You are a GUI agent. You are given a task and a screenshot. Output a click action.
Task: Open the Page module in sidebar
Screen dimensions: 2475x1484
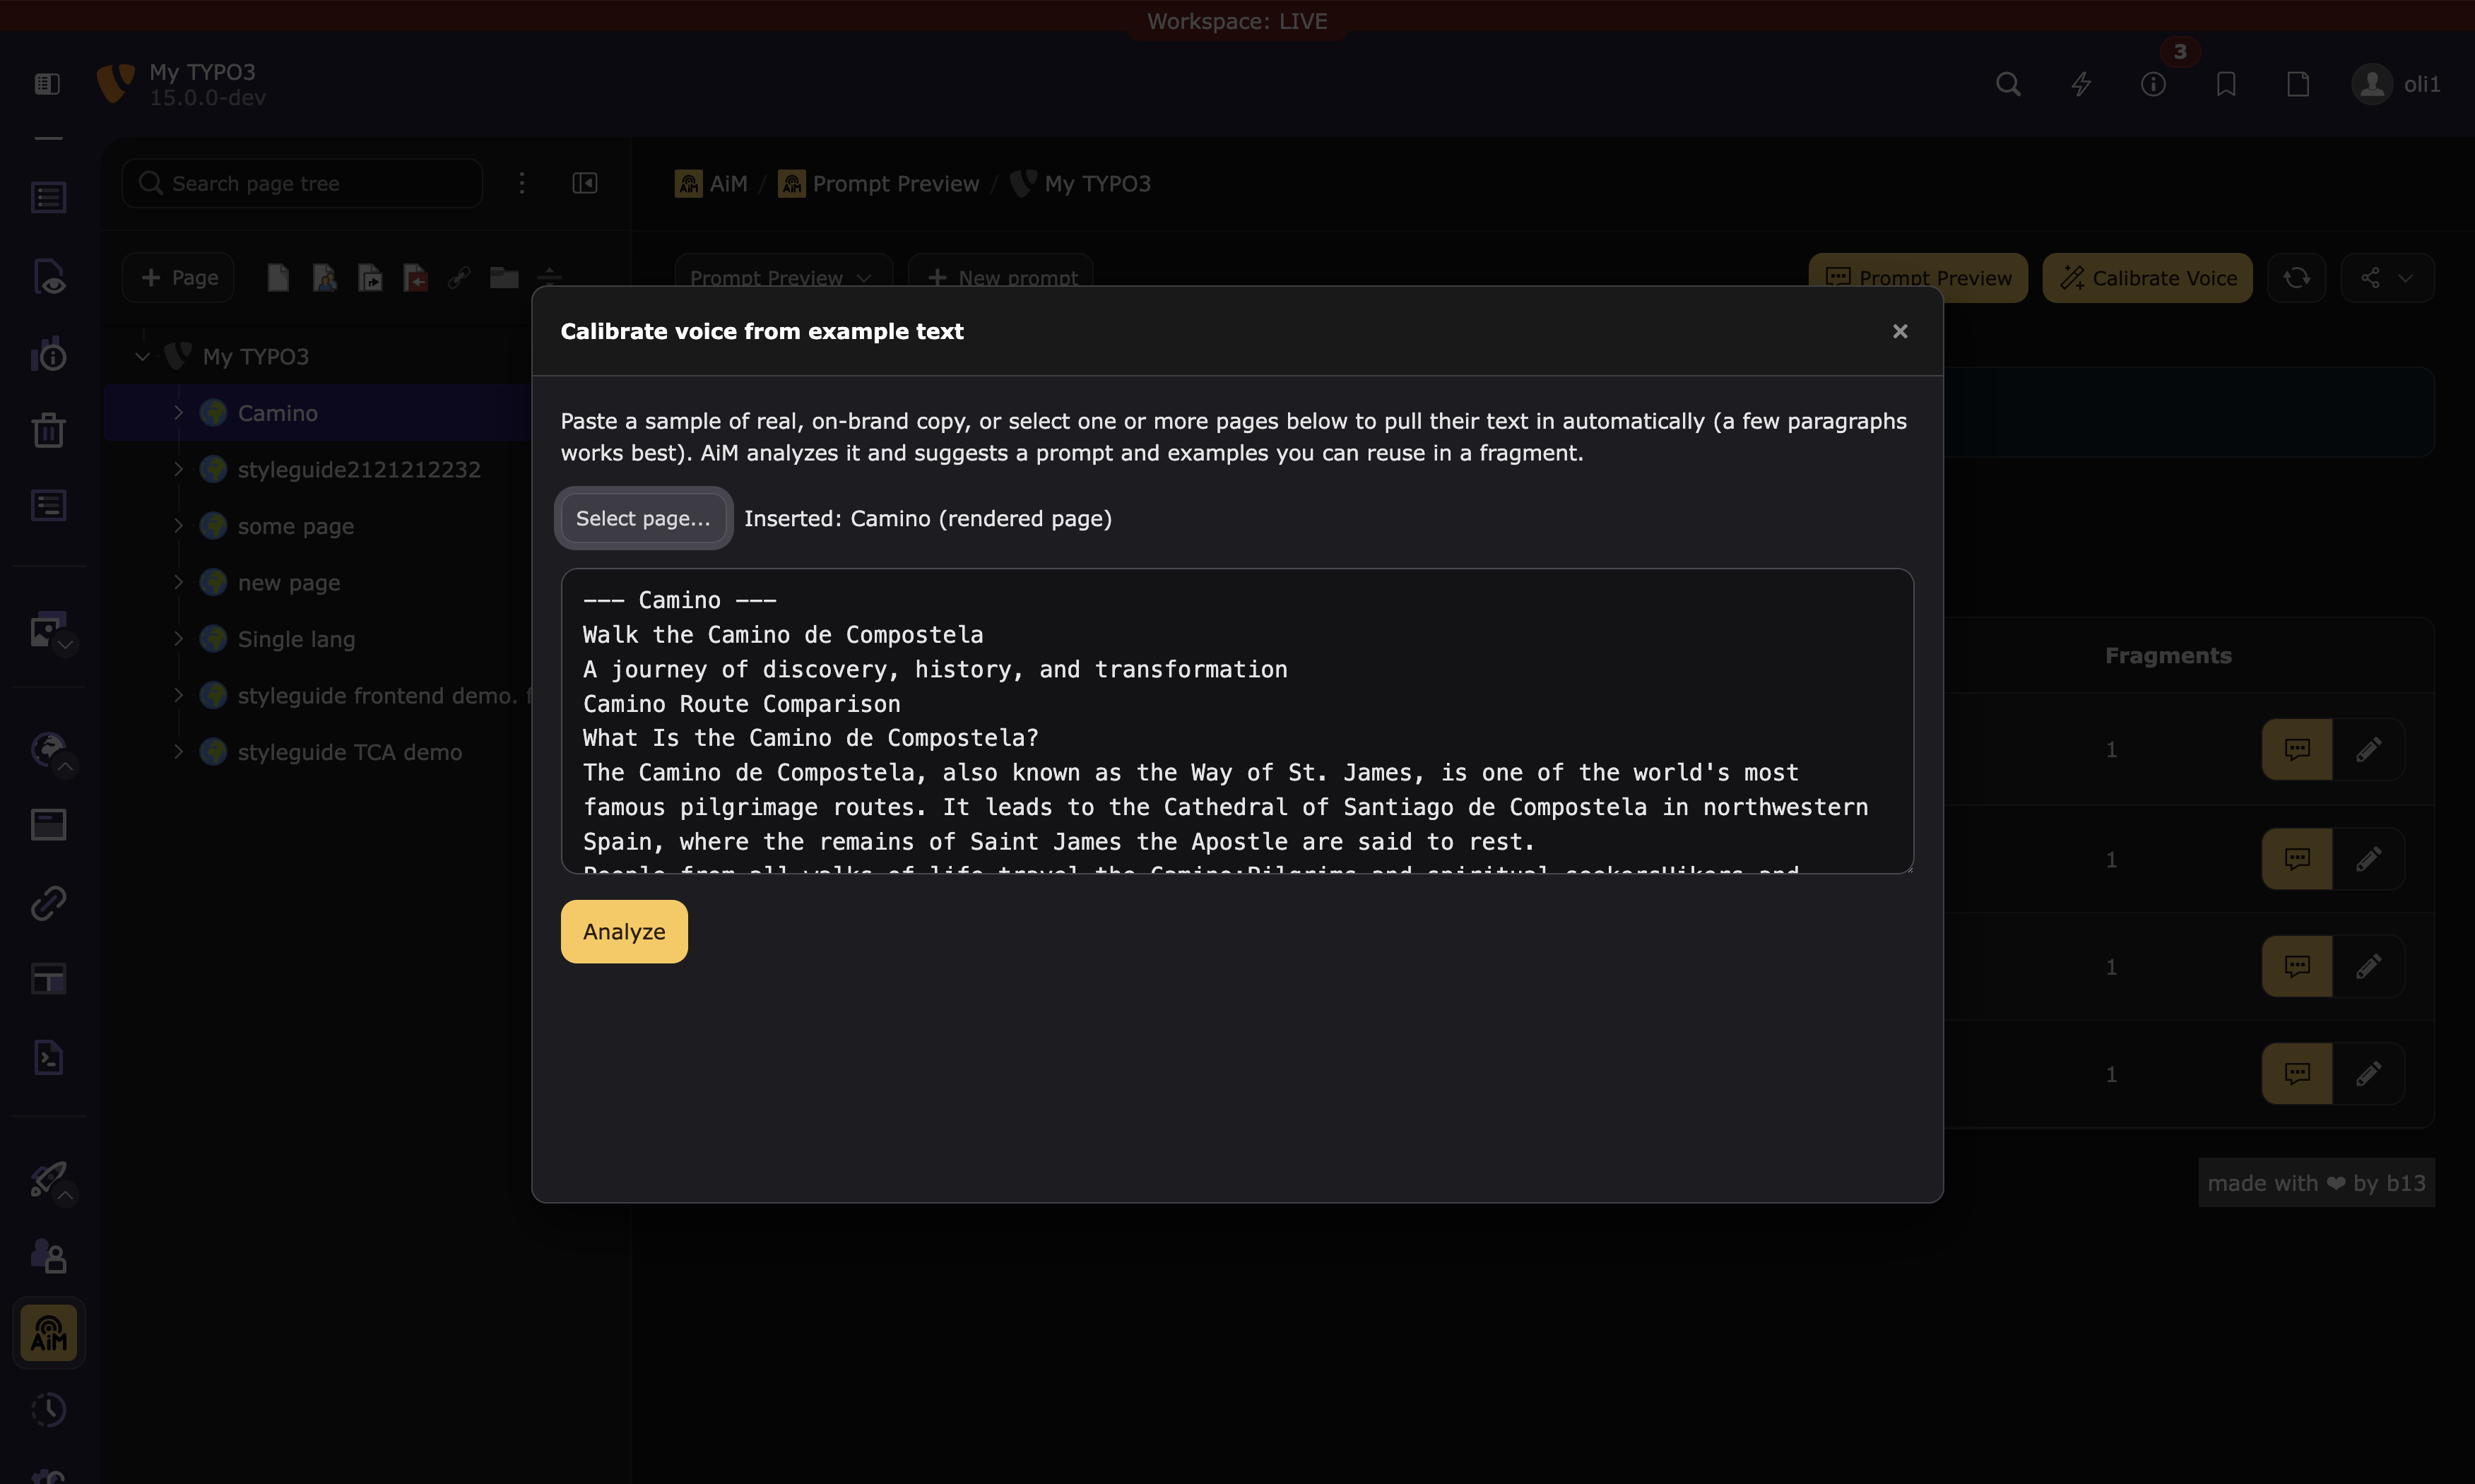pyautogui.click(x=48, y=197)
